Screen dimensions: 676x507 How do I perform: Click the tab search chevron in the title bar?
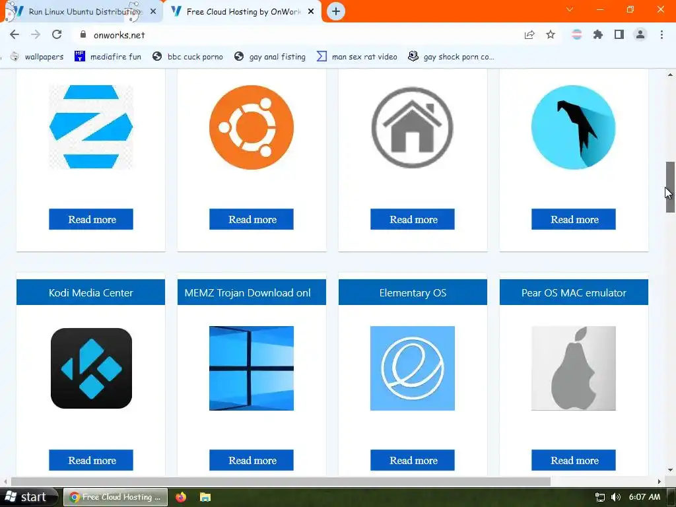point(570,9)
